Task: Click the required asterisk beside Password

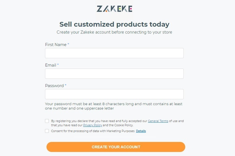Action: 65,86
